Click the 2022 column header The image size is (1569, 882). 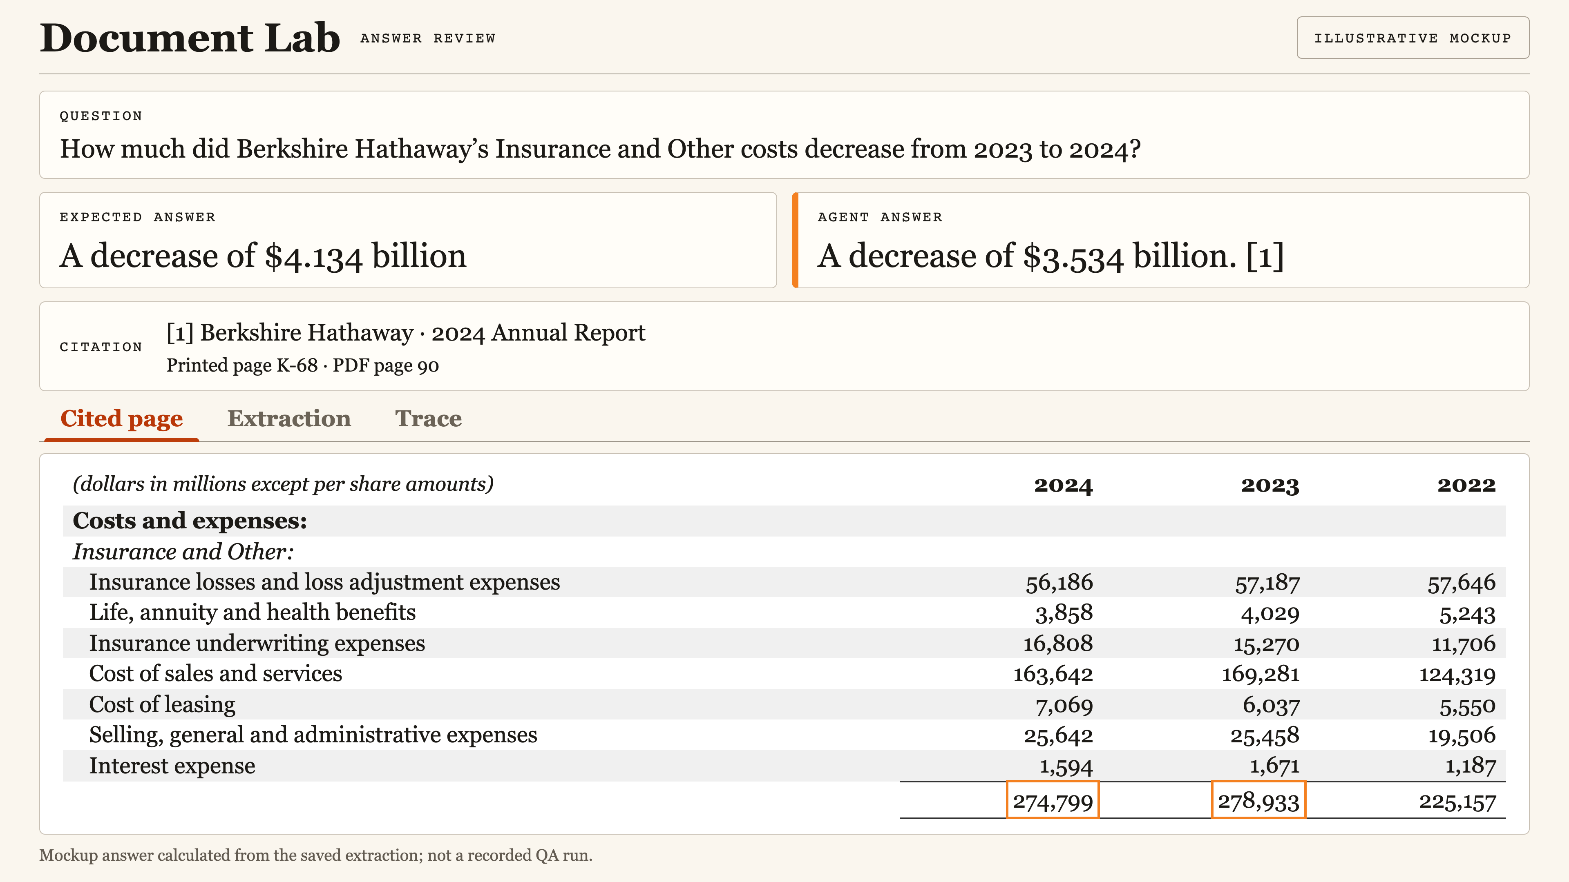pos(1466,485)
